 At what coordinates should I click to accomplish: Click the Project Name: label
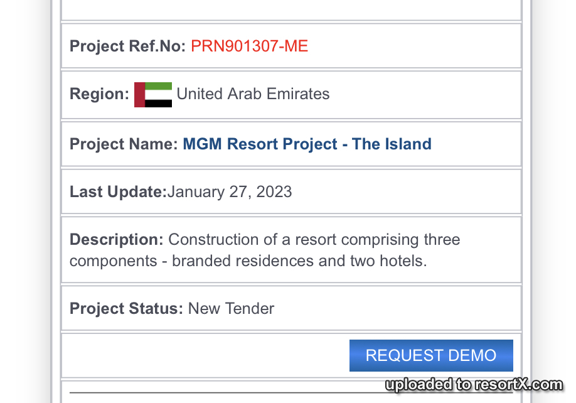124,144
